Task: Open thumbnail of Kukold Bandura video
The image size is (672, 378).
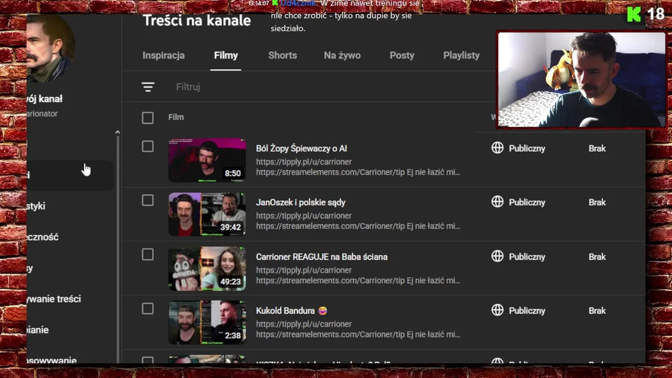Action: [207, 322]
